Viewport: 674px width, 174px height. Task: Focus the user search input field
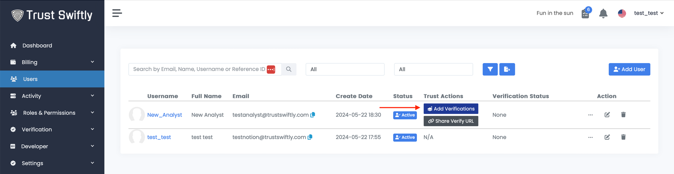point(199,69)
